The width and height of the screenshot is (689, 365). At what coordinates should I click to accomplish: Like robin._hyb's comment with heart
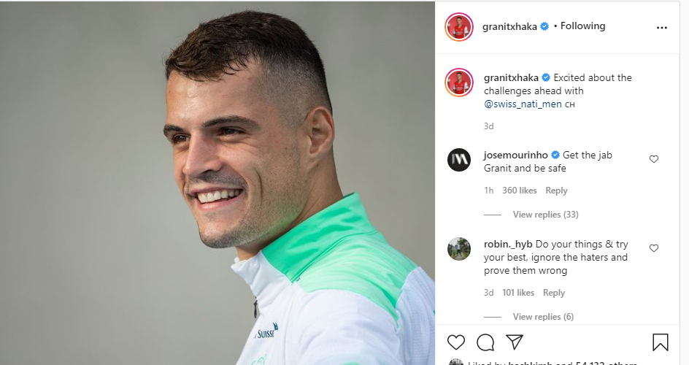coord(654,248)
